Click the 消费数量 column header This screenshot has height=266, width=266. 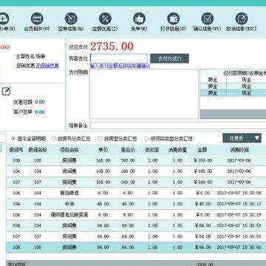[177, 150]
